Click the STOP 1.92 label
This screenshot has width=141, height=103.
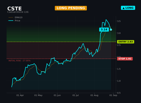coord(125,59)
